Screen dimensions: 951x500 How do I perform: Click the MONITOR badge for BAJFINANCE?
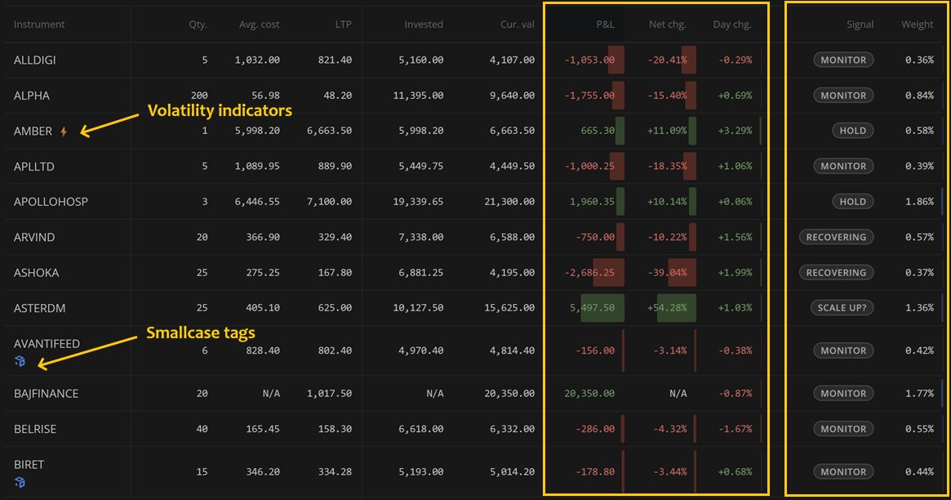point(844,393)
